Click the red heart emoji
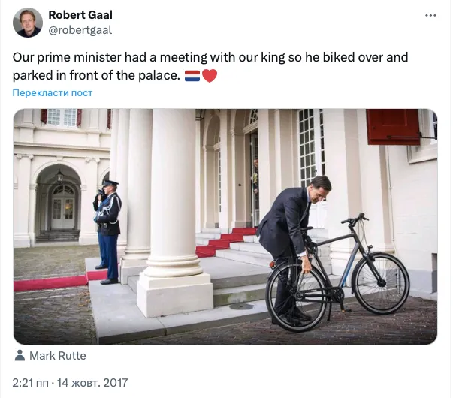The image size is (453, 398). [x=210, y=76]
